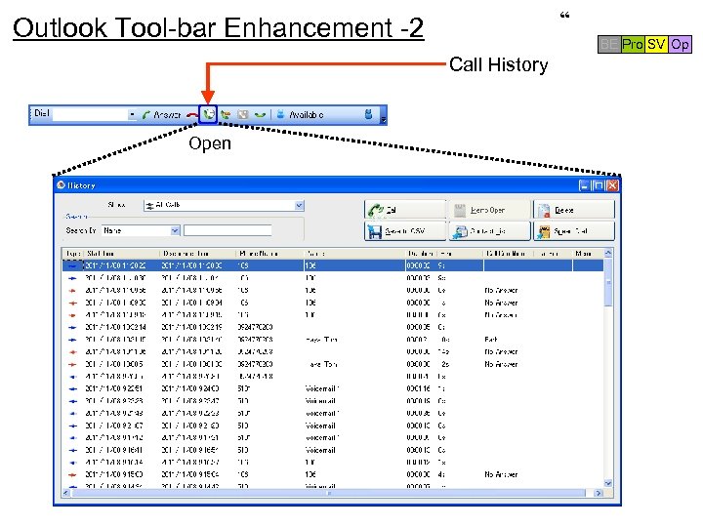Click the green Answer phone icon
This screenshot has height=527, width=703.
tap(145, 115)
